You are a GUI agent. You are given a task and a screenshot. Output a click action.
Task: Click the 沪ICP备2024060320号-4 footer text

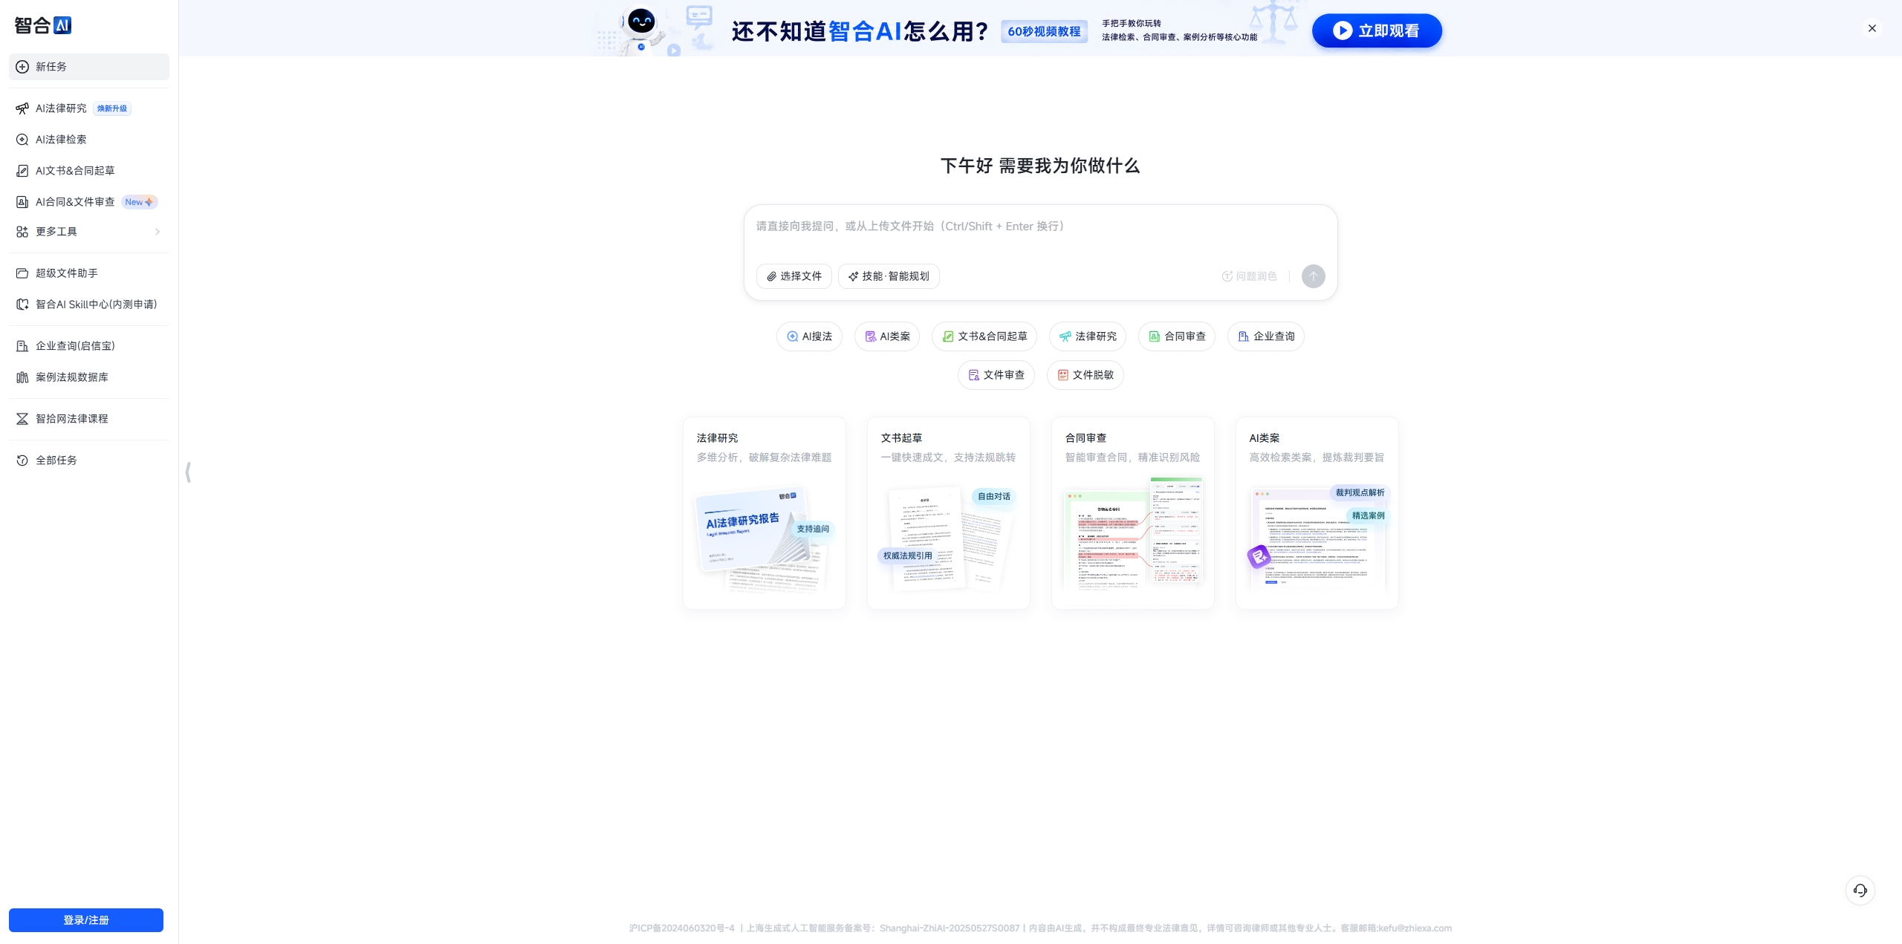click(x=681, y=928)
